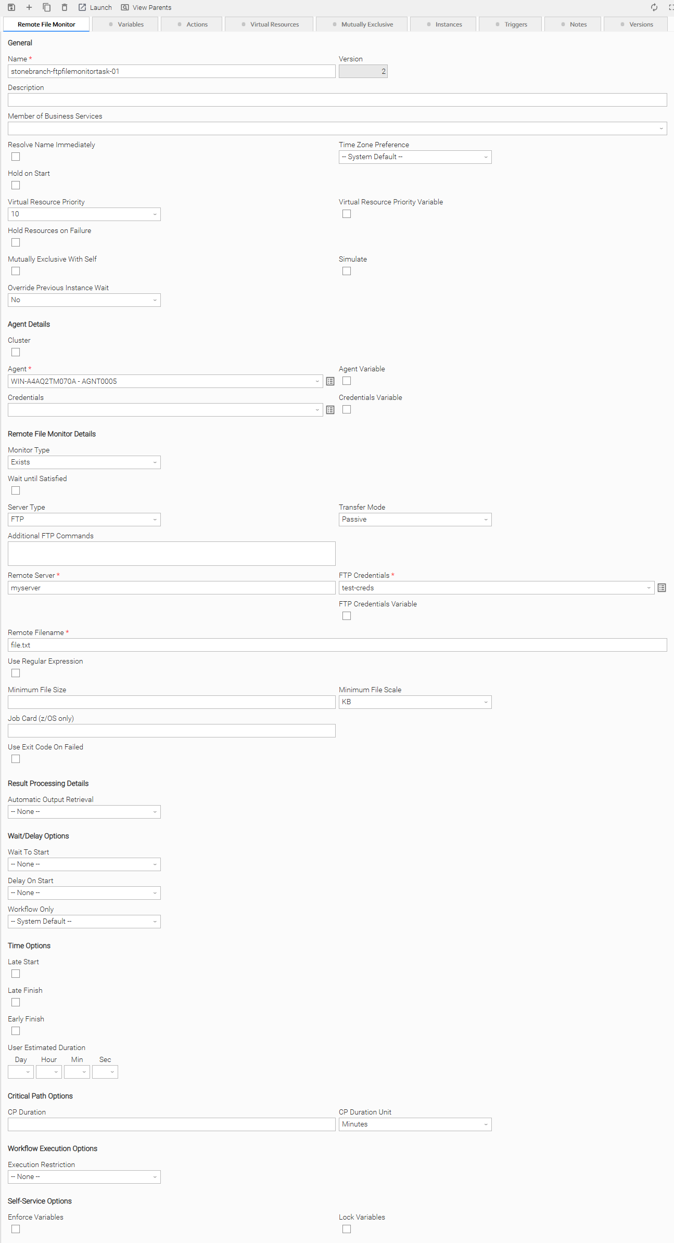Click the Launch button
Viewport: 674px width, 1243px height.
click(x=95, y=7)
